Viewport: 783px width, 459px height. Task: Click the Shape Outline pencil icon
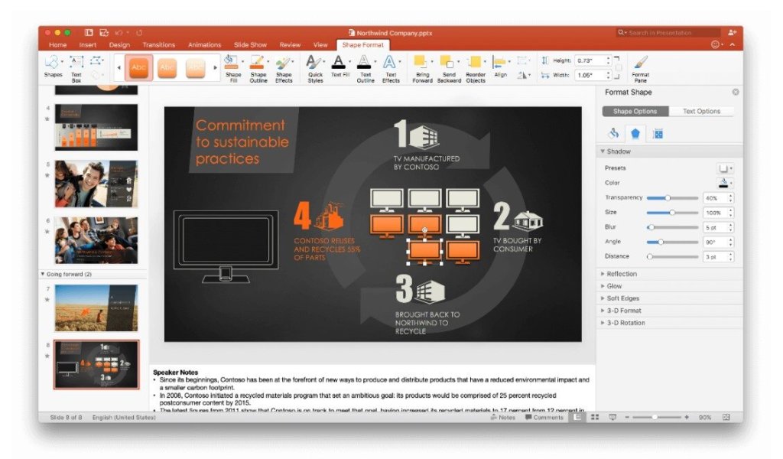(257, 63)
